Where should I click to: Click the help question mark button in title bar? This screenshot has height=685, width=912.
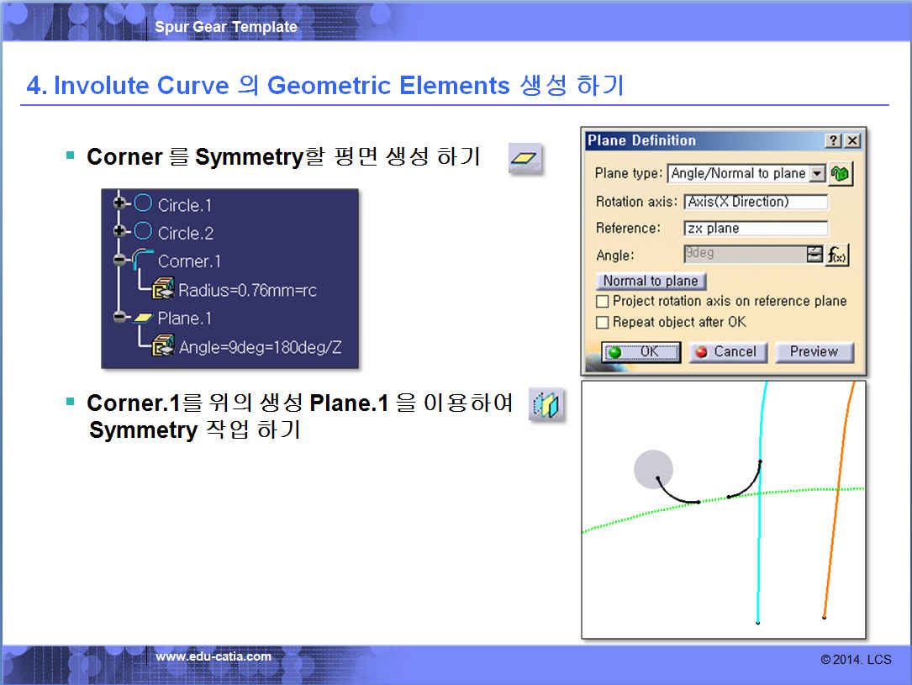pyautogui.click(x=833, y=140)
